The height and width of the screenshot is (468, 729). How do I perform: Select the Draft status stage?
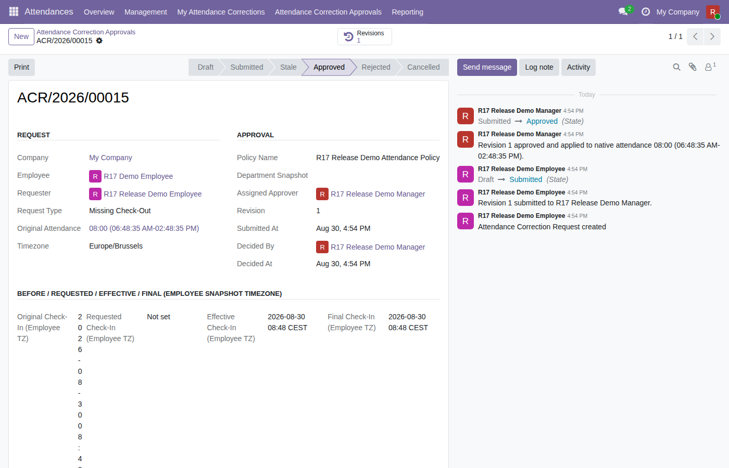pyautogui.click(x=206, y=67)
